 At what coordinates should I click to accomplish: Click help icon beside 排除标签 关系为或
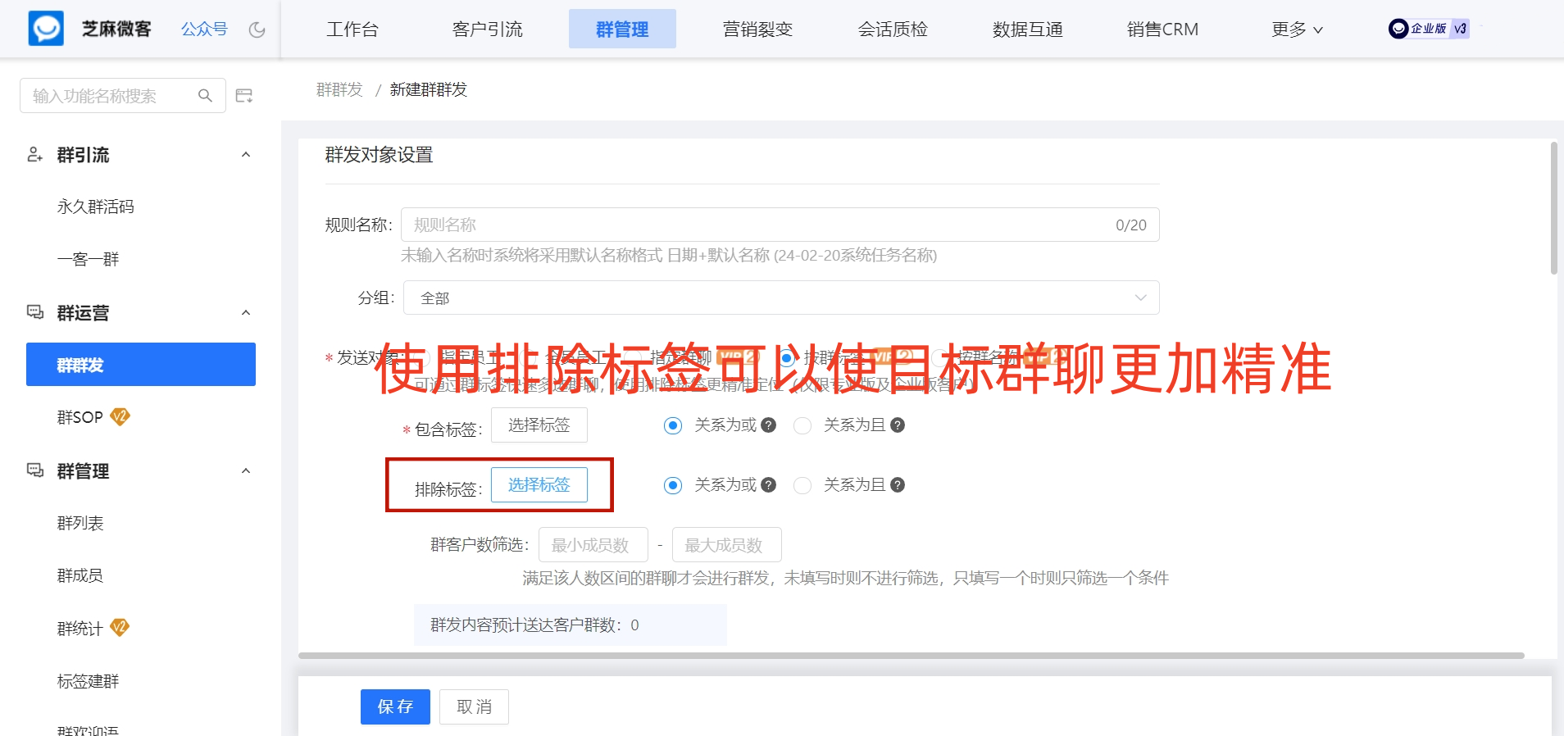[768, 485]
